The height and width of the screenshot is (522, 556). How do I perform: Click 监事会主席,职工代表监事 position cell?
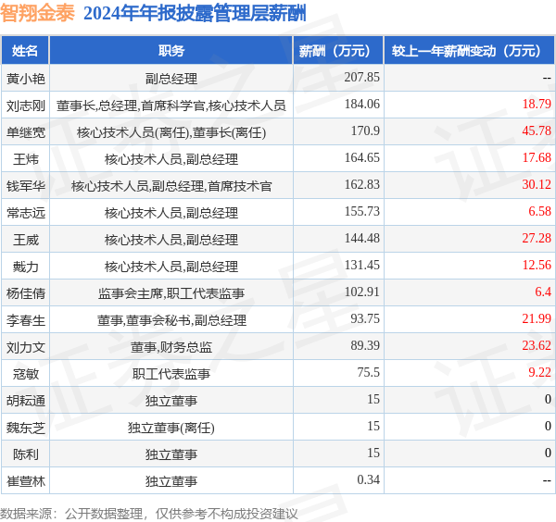pos(171,293)
